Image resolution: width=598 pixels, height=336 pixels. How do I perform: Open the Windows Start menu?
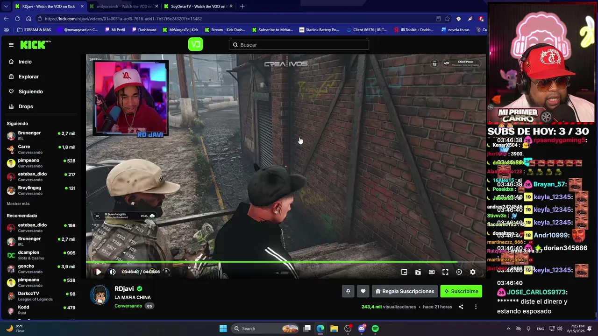click(223, 329)
